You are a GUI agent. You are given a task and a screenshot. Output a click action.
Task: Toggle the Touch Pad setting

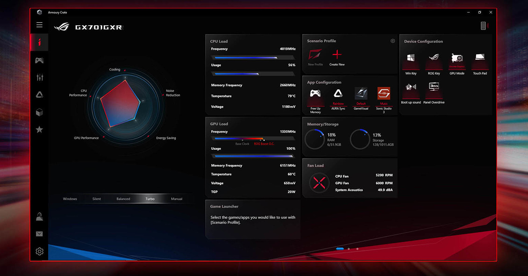click(480, 57)
